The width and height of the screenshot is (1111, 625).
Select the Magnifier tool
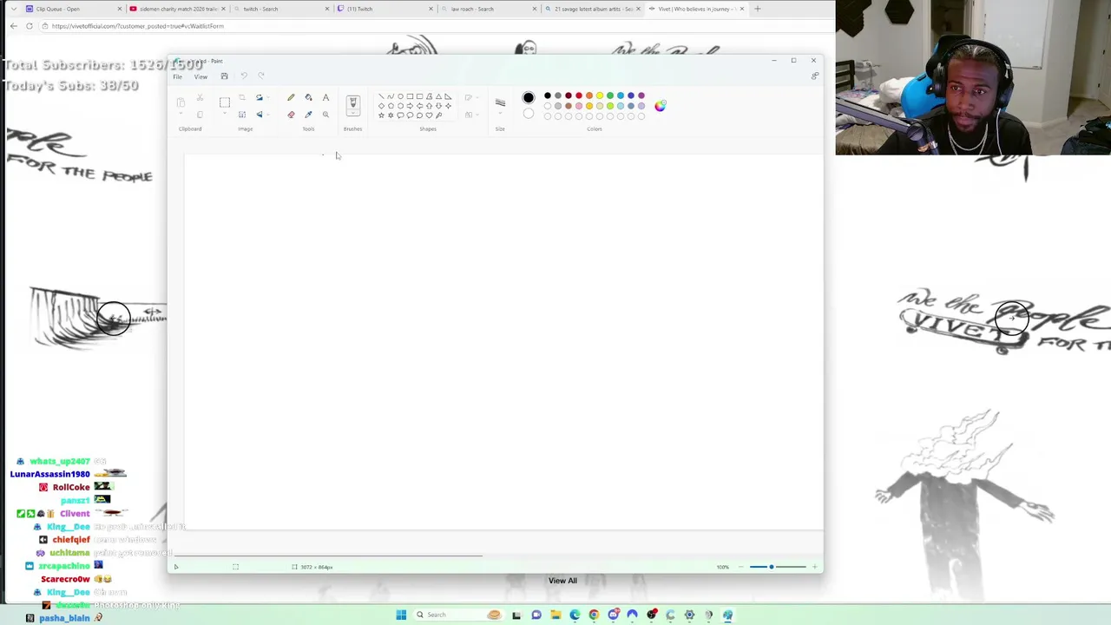(325, 115)
